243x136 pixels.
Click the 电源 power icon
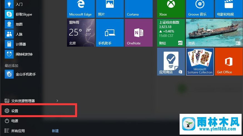coord(7,121)
